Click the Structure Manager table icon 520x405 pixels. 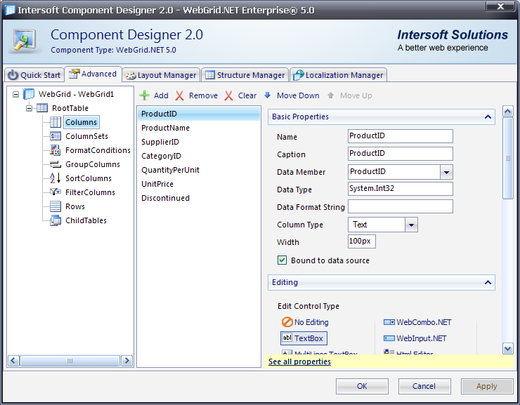click(210, 75)
